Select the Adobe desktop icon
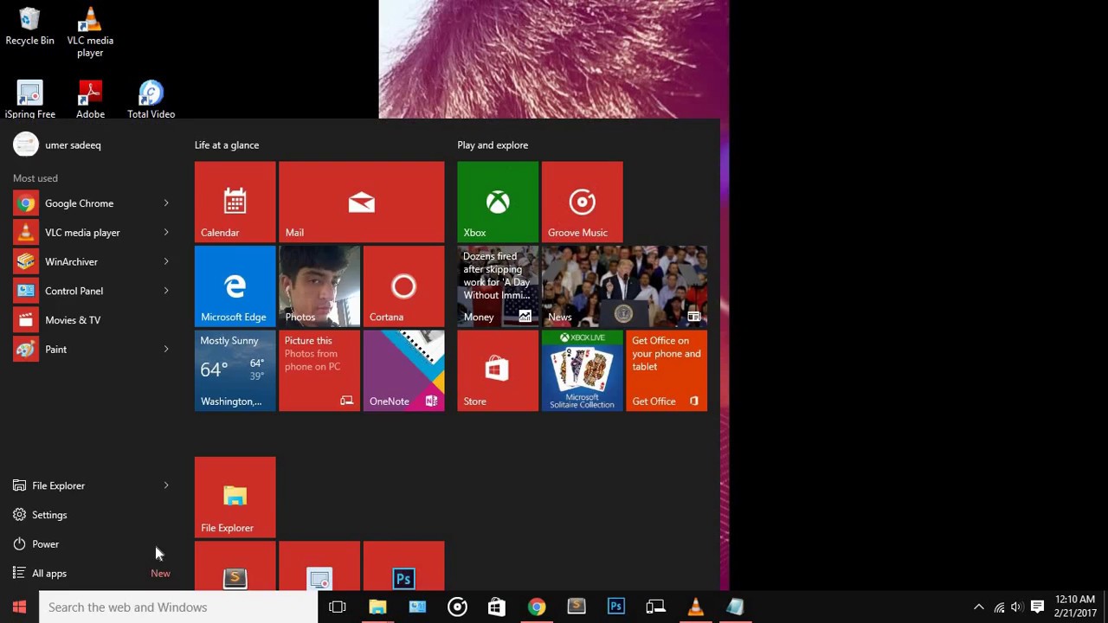The width and height of the screenshot is (1108, 623). point(90,99)
